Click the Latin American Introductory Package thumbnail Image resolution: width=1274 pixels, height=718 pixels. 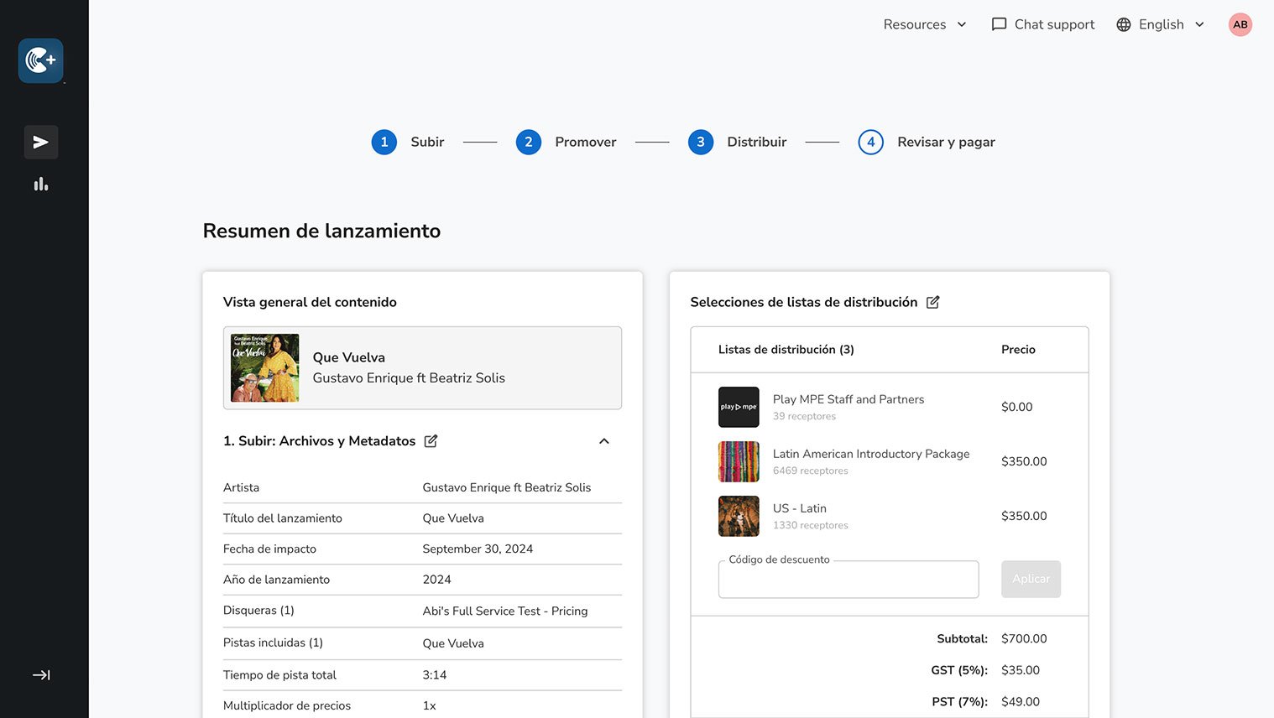pyautogui.click(x=739, y=461)
